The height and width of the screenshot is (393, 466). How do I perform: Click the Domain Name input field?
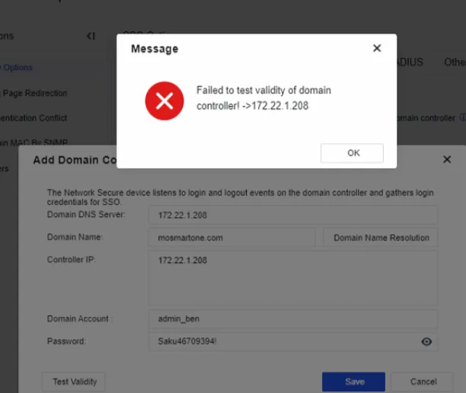231,238
